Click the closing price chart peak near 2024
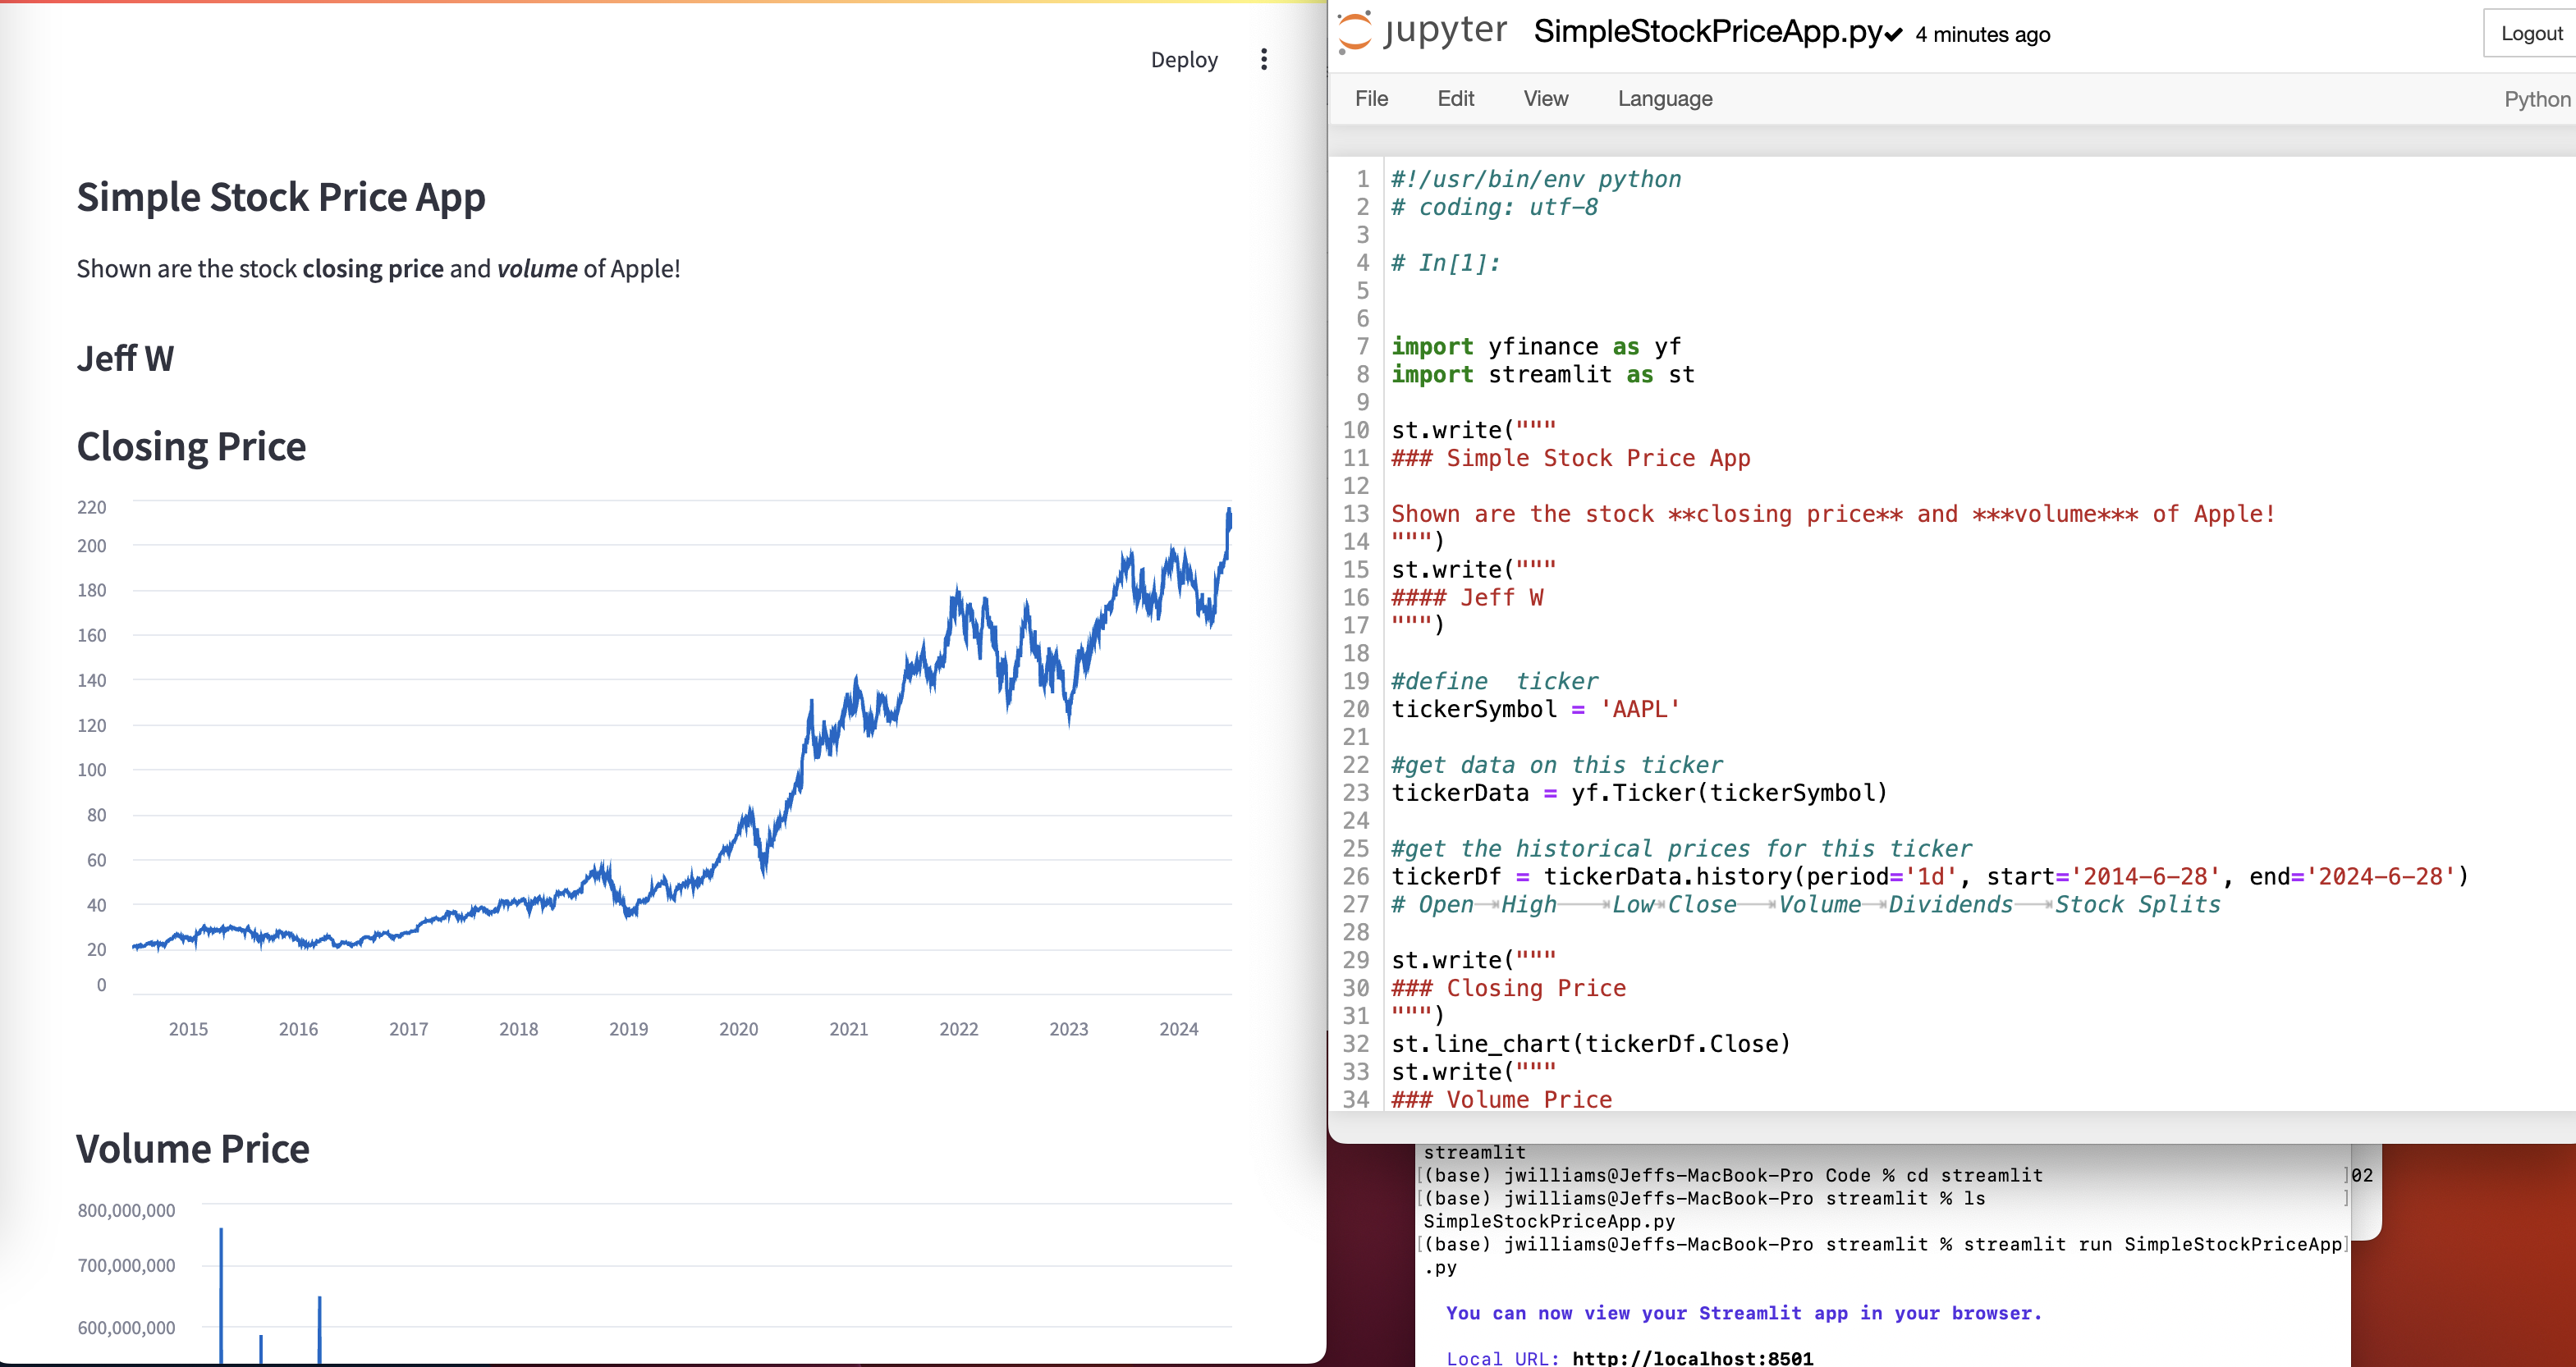The height and width of the screenshot is (1367, 2576). tap(1229, 514)
